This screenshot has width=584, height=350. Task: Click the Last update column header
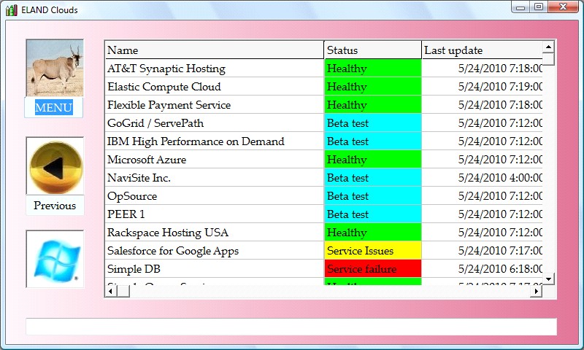click(x=482, y=50)
